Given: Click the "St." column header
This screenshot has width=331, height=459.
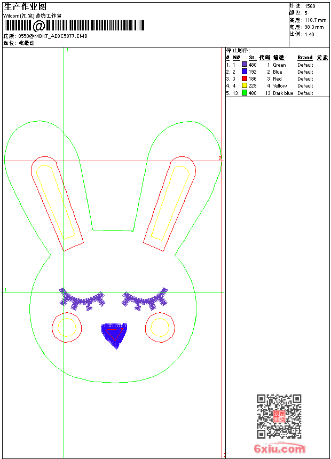Looking at the screenshot, I should [x=253, y=58].
